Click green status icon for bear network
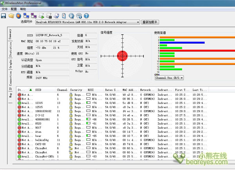The width and height of the screenshot is (235, 170). (19, 136)
